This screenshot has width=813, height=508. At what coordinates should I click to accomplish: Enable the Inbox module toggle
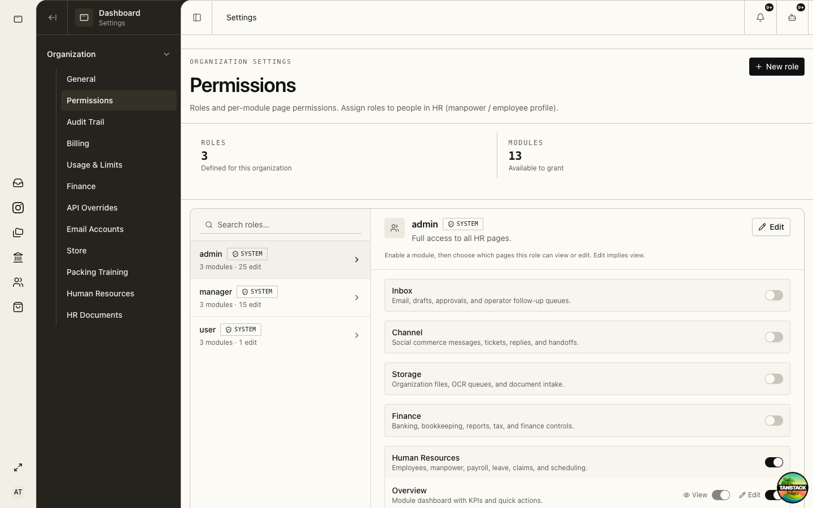(x=774, y=295)
